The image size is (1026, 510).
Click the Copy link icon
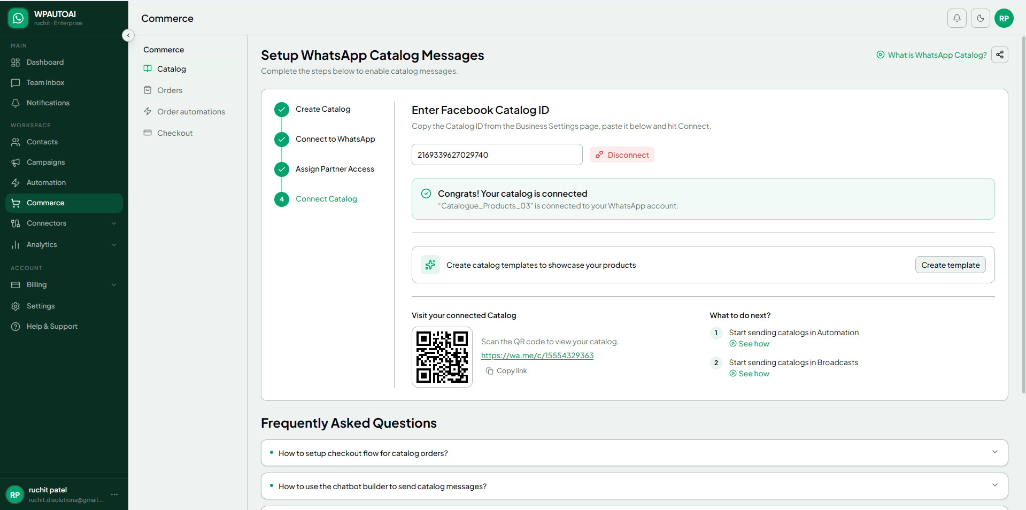(490, 371)
